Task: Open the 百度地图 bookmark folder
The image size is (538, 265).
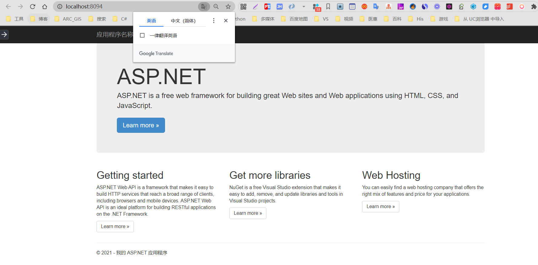Action: click(294, 19)
